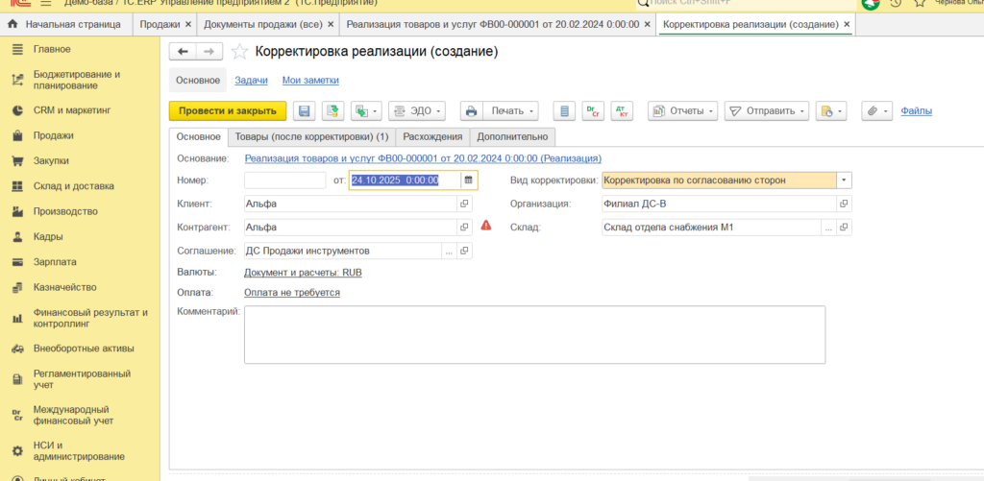Image resolution: width=984 pixels, height=481 pixels.
Task: Close the Продажи tab
Action: [187, 24]
